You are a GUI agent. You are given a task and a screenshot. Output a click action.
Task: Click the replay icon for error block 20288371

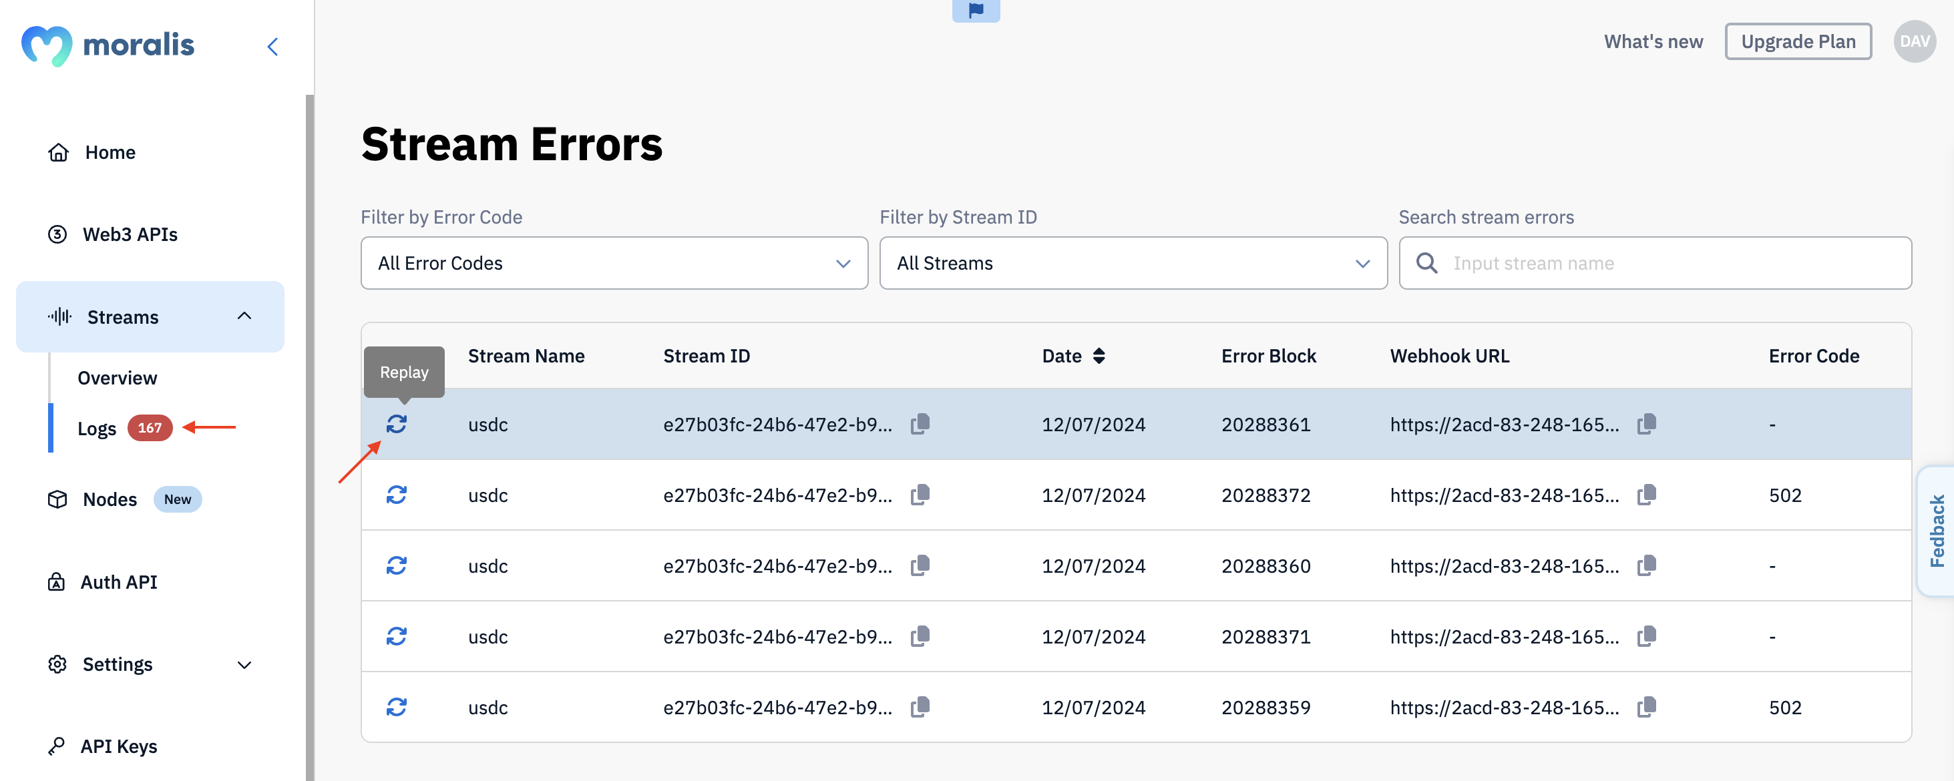pos(396,637)
